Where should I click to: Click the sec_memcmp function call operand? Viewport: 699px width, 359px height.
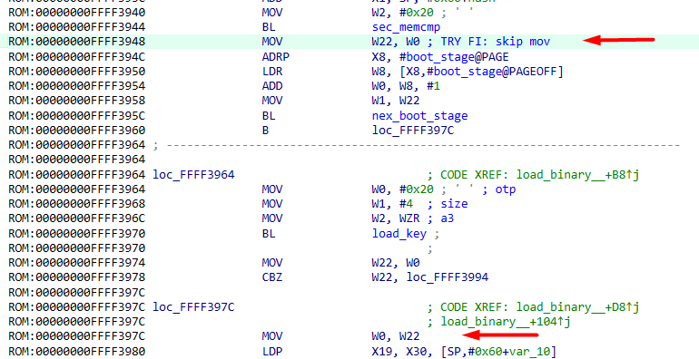tap(406, 27)
